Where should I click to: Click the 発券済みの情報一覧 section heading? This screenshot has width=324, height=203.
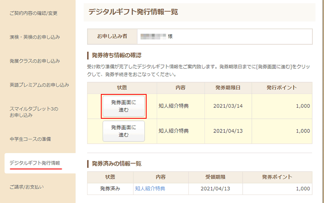(x=117, y=164)
